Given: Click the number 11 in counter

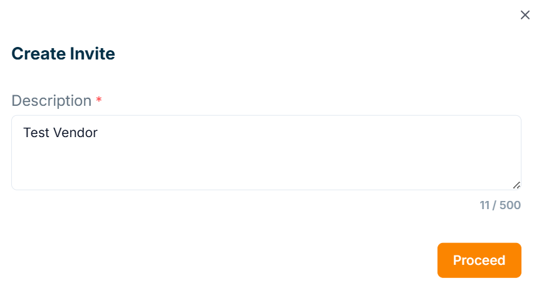Looking at the screenshot, I should [x=484, y=205].
